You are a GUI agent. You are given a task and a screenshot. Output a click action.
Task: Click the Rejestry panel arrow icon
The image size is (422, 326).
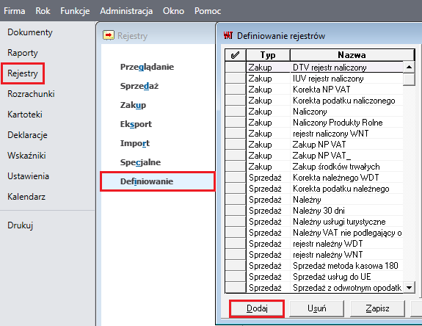coord(109,35)
